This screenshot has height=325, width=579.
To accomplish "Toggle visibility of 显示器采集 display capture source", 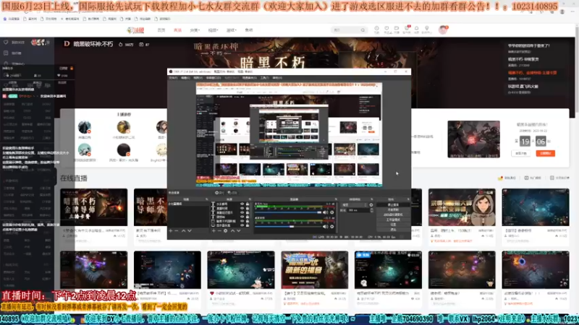I will [242, 225].
